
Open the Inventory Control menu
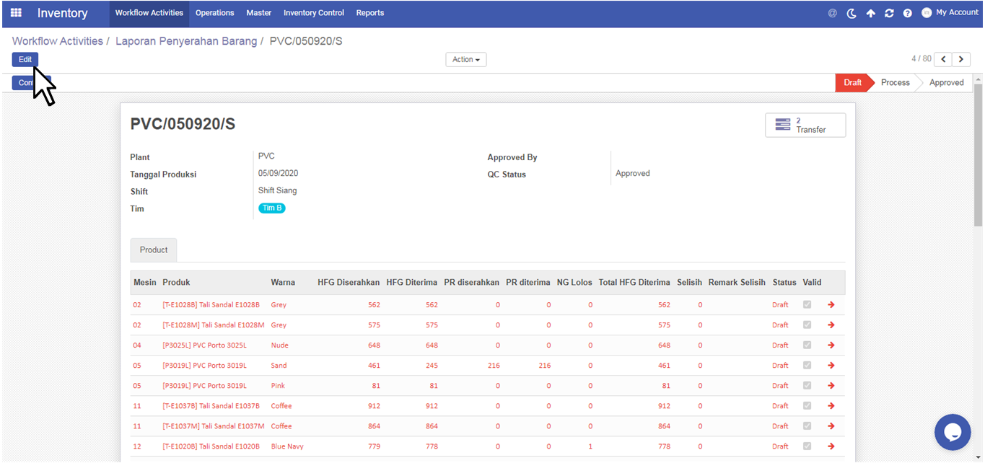[x=313, y=13]
